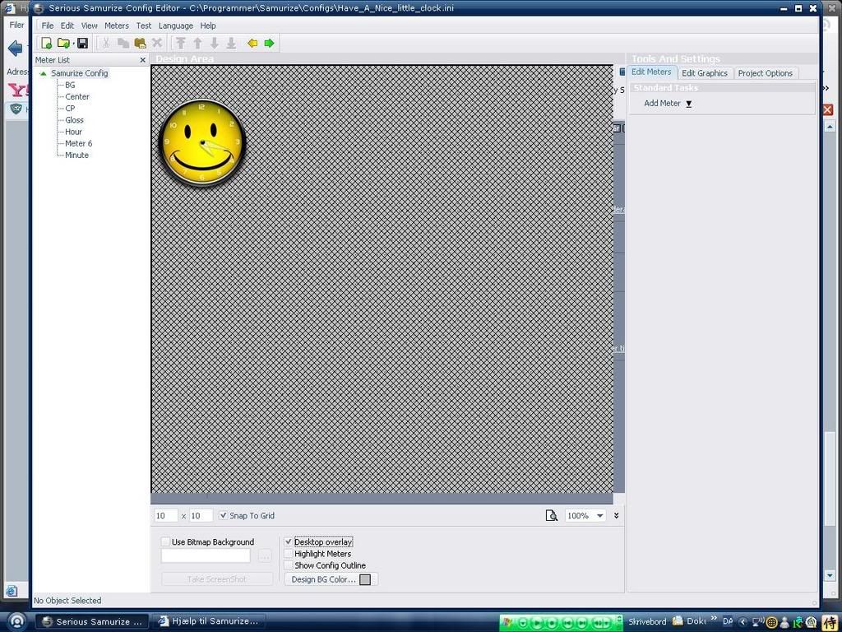Expand taskbar toolbar double chevron overflow
This screenshot has height=632, width=842.
pyautogui.click(x=714, y=619)
